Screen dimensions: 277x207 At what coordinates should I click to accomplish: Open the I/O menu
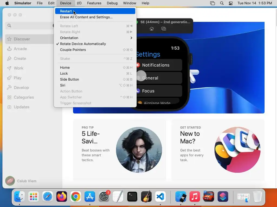[79, 3]
